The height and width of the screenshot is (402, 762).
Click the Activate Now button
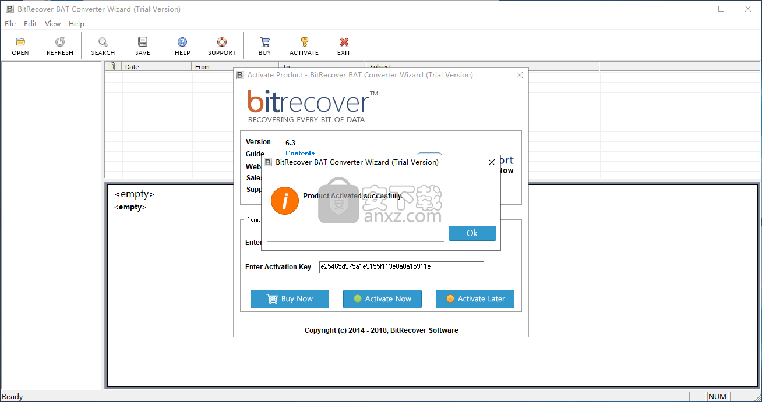pyautogui.click(x=382, y=299)
